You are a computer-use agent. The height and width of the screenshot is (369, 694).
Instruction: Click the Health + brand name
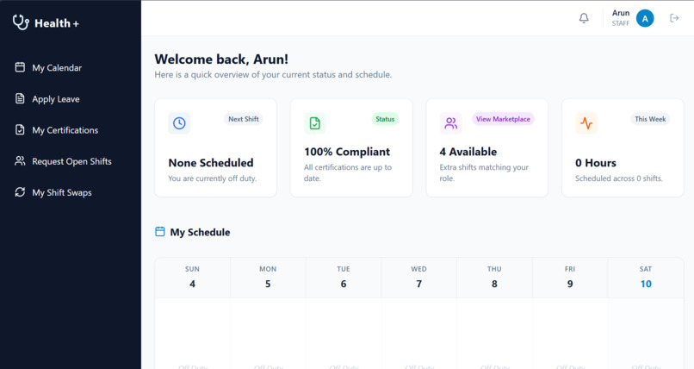(57, 23)
